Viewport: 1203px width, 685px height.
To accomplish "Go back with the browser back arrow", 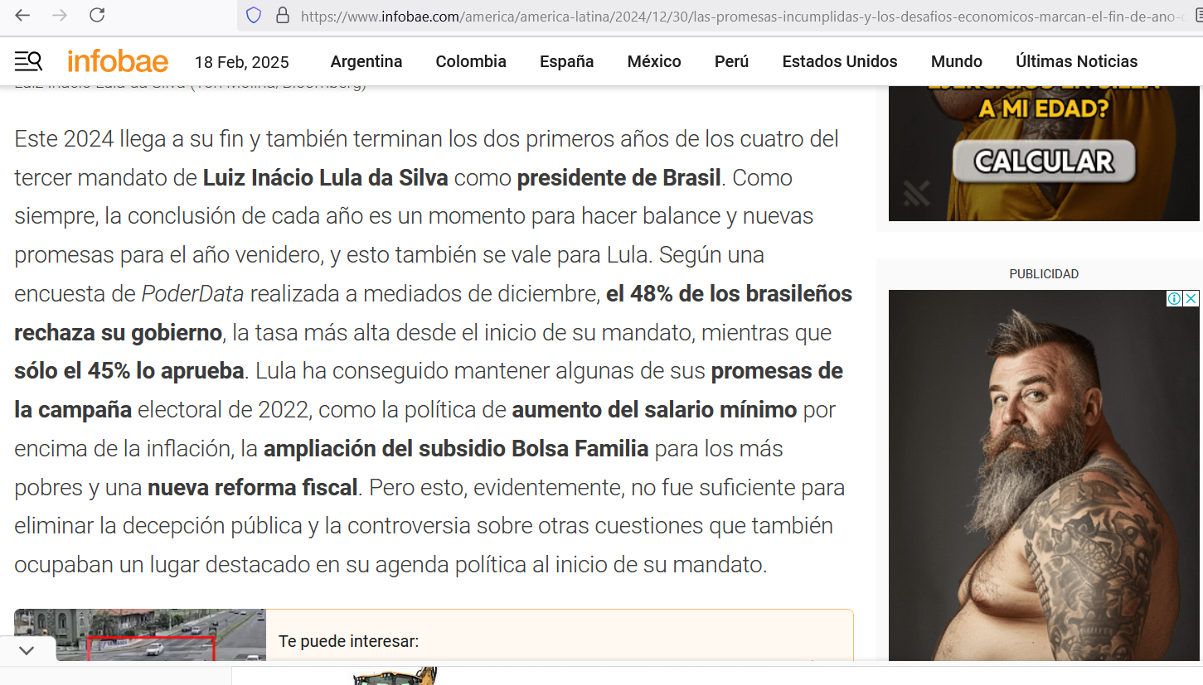I will (x=22, y=15).
